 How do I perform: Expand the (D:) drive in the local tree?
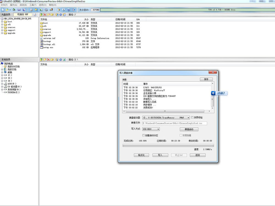click(x=2, y=78)
